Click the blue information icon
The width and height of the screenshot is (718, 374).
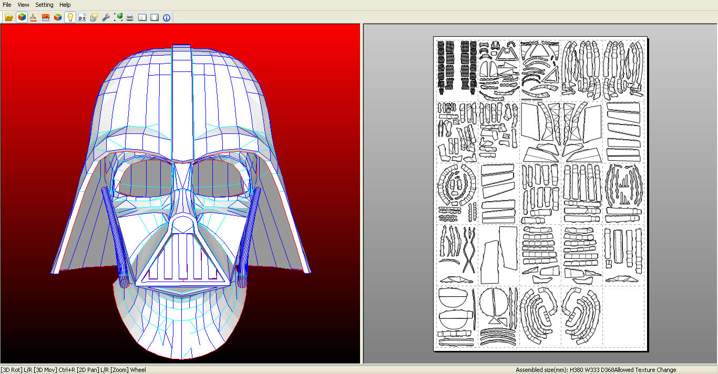tap(167, 17)
